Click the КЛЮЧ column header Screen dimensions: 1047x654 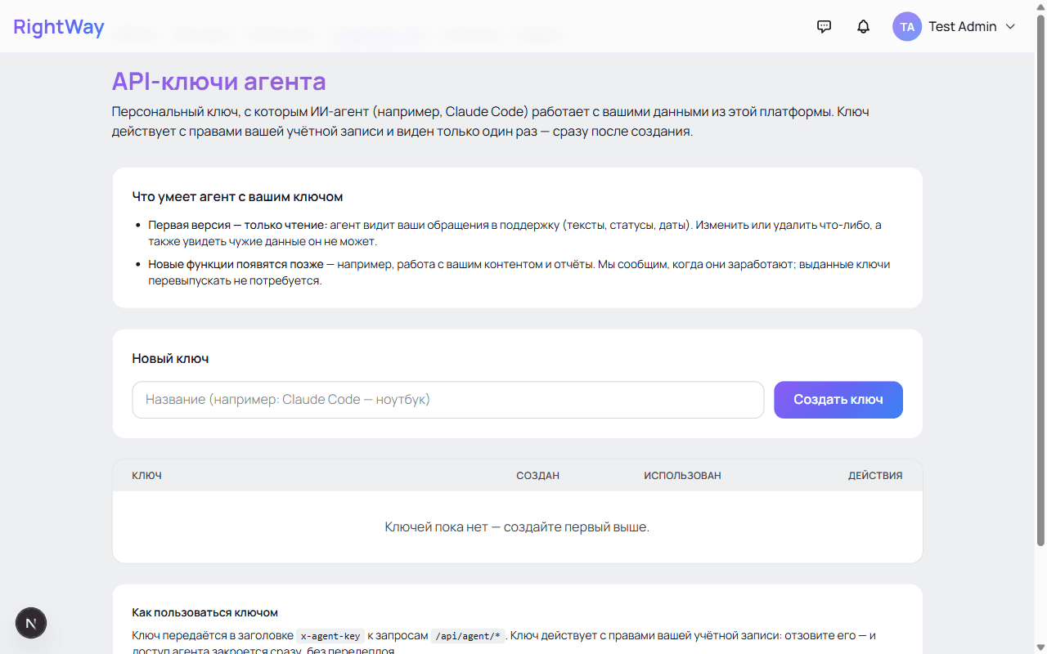[x=147, y=475]
